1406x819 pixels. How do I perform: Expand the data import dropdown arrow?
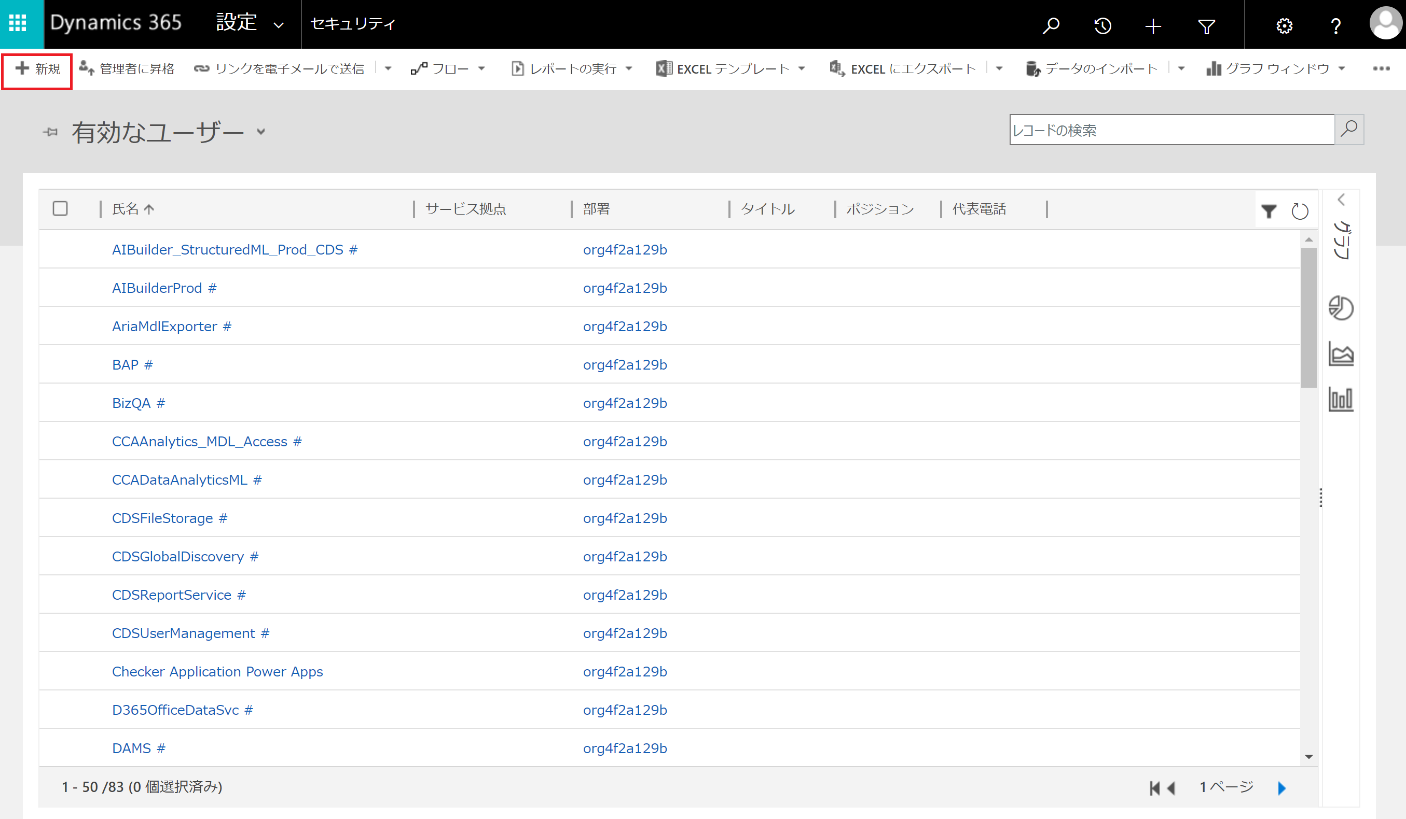pyautogui.click(x=1181, y=68)
